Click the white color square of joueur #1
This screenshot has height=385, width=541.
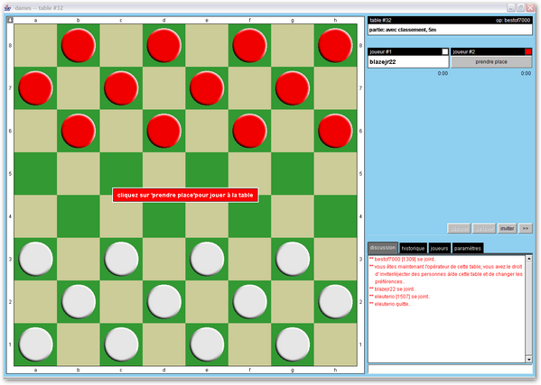[445, 51]
